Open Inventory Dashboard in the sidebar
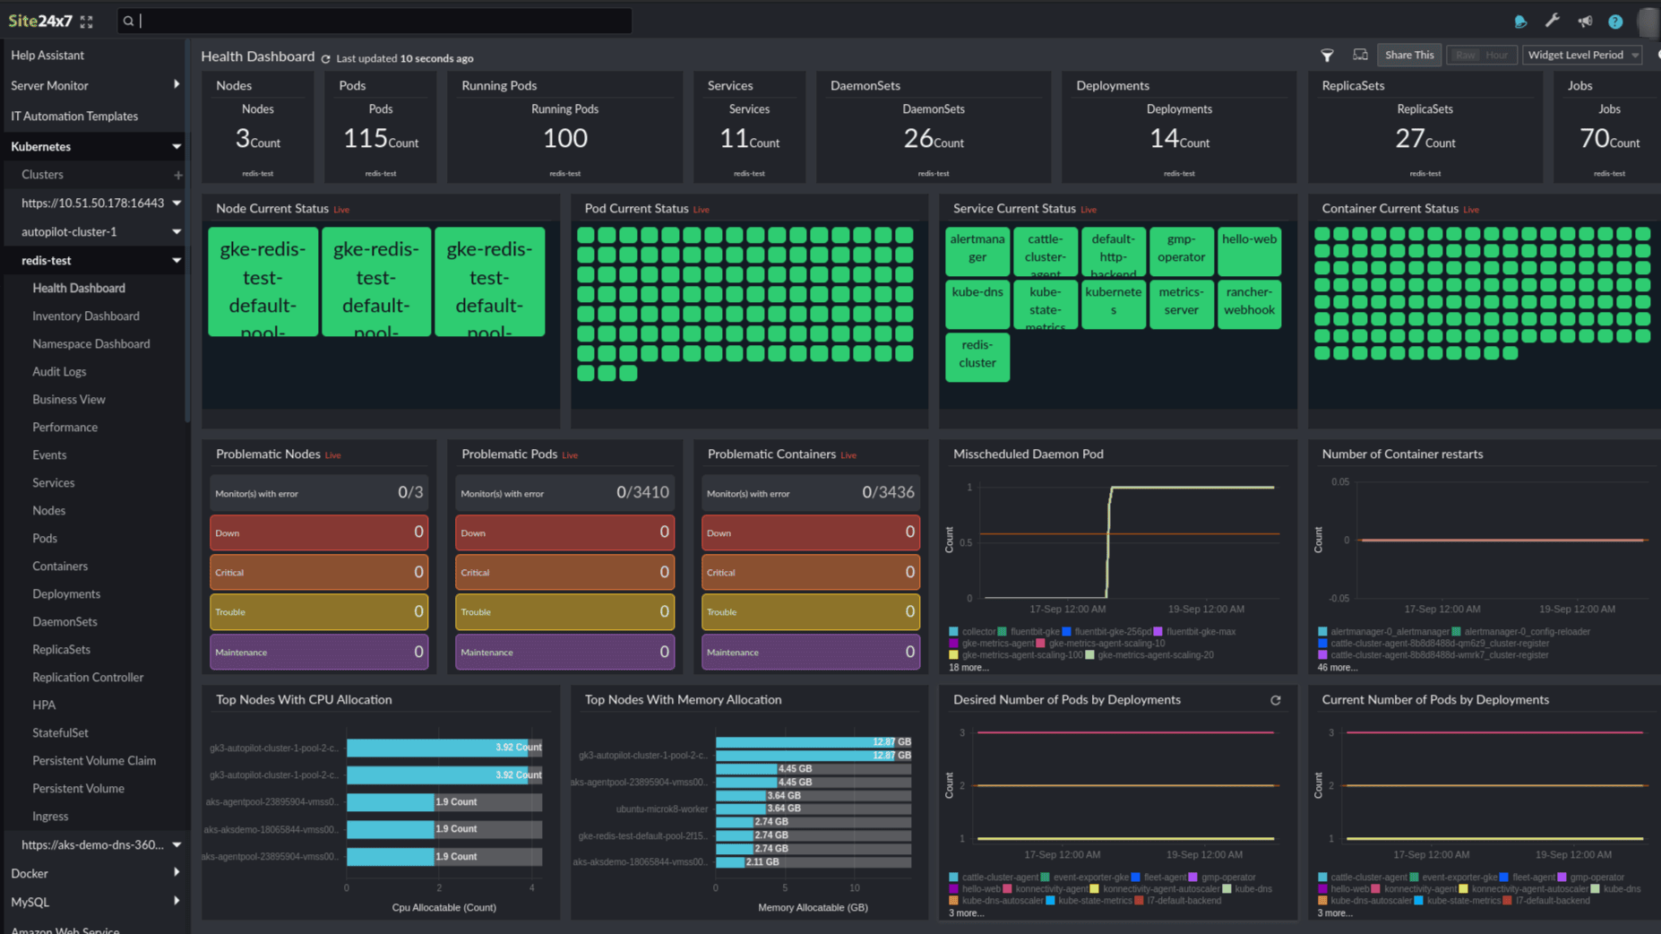Screen dimensions: 1661x934 [x=86, y=316]
